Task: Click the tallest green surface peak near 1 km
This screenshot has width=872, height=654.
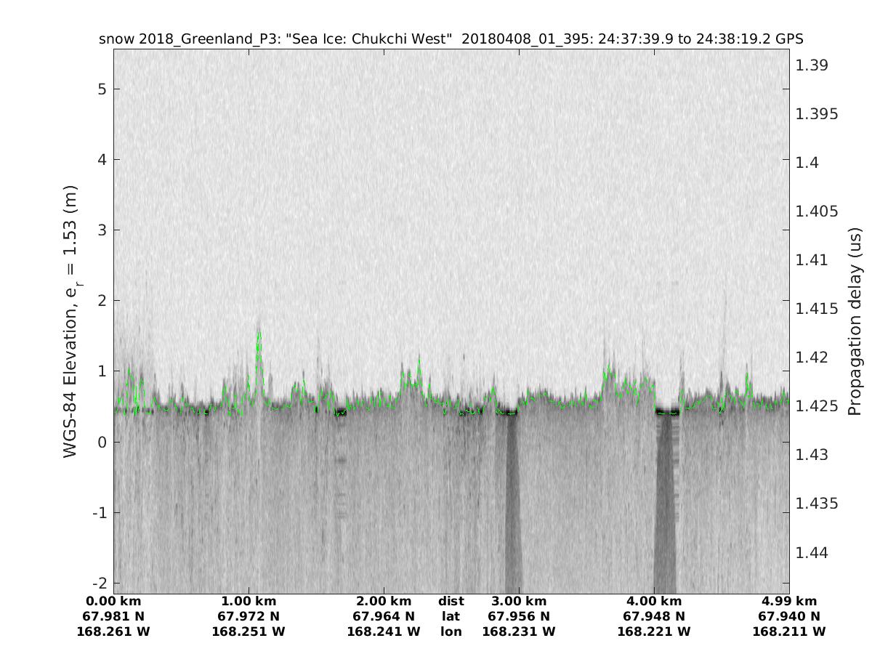Action: pos(259,336)
